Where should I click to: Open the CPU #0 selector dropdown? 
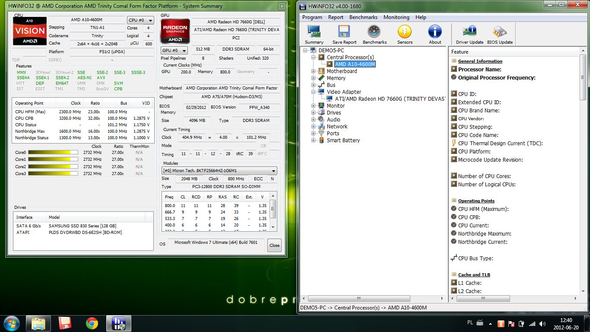pyautogui.click(x=140, y=20)
